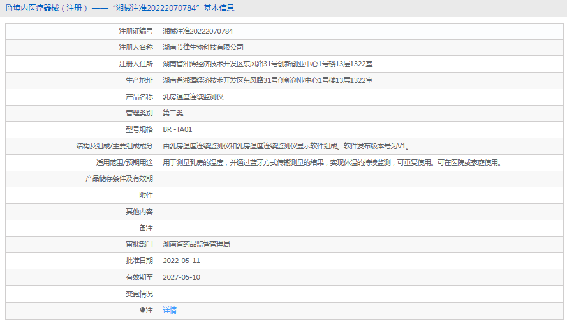567x323 pixels.
Task: Select the 结构及组成 description text
Action: (287, 146)
